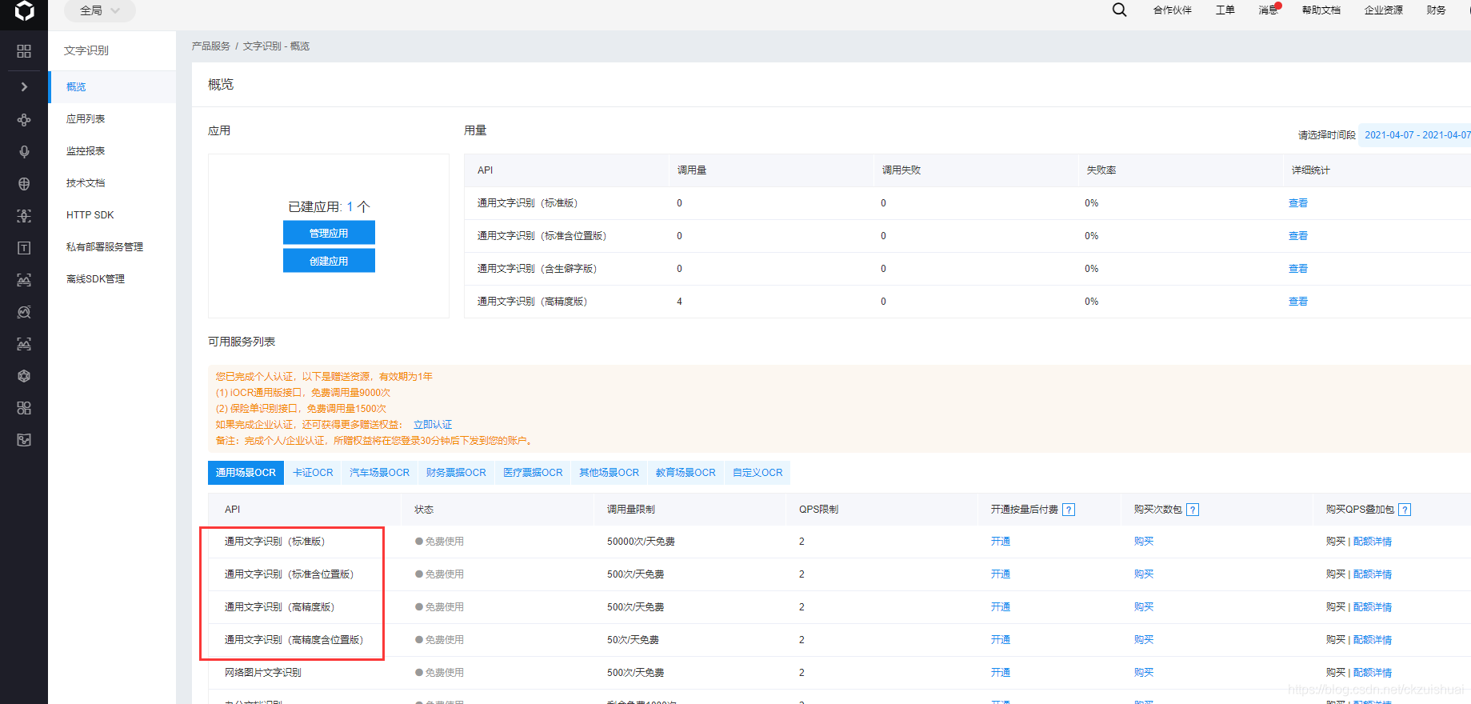Open the date range picker 2021-04-07
Viewport: 1471px width, 704px height.
tap(1416, 135)
